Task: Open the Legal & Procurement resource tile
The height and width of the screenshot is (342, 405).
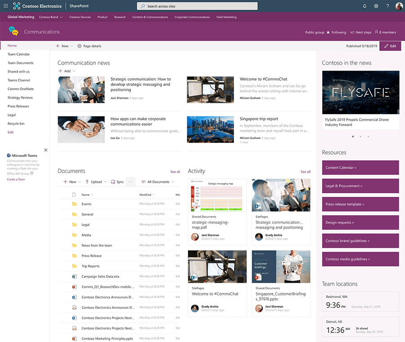Action: pos(360,186)
